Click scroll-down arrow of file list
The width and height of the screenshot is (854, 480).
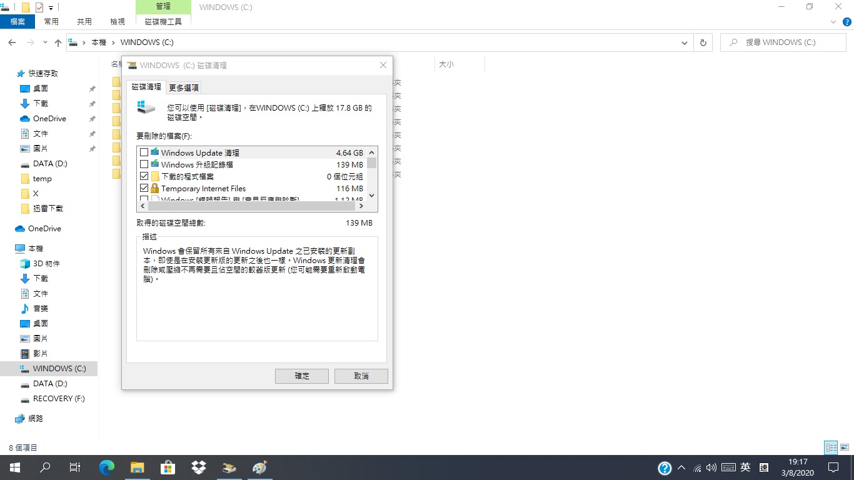tap(372, 195)
